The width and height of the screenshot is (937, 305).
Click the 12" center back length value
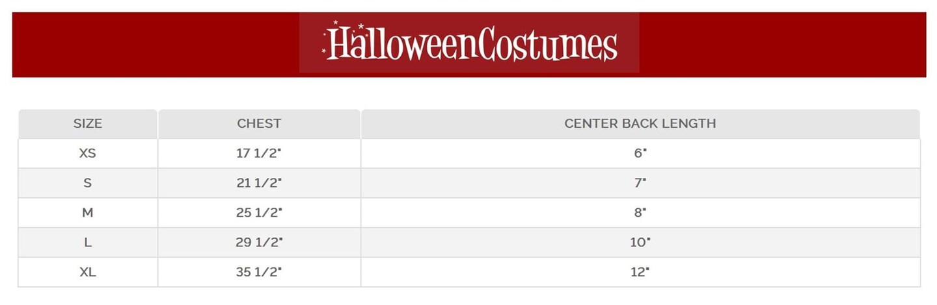(640, 273)
